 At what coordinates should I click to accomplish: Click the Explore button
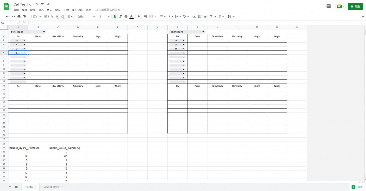coord(357,187)
